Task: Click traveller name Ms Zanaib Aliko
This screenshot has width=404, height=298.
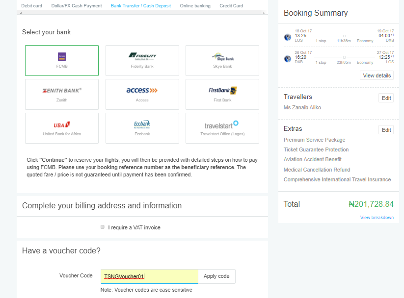Action: tap(302, 107)
